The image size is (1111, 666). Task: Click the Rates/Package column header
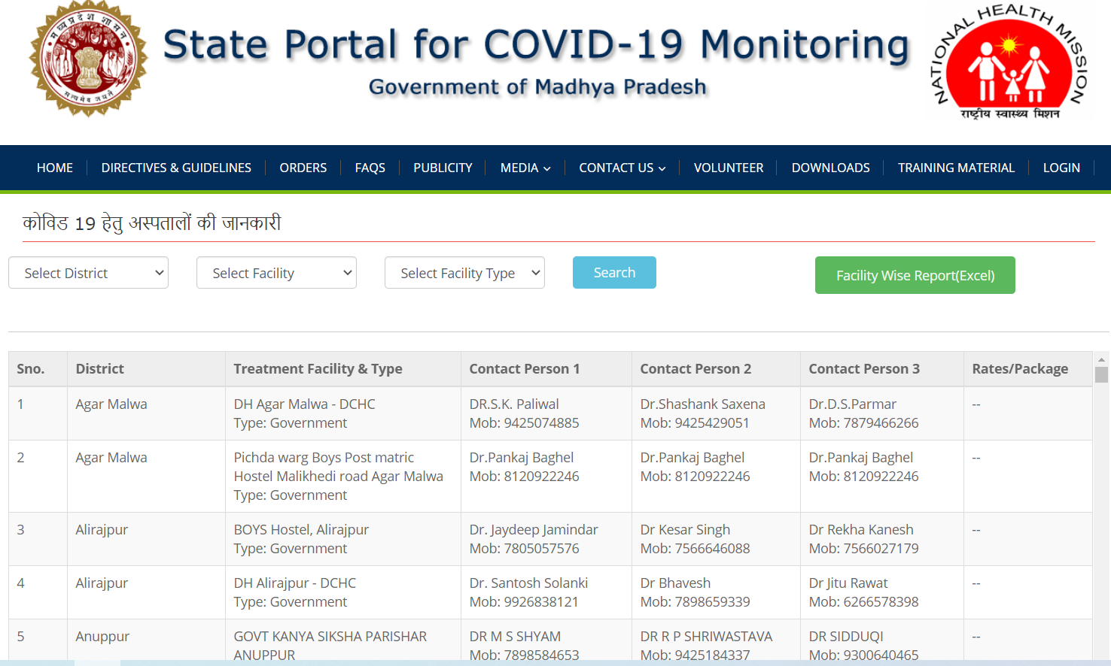point(1027,369)
